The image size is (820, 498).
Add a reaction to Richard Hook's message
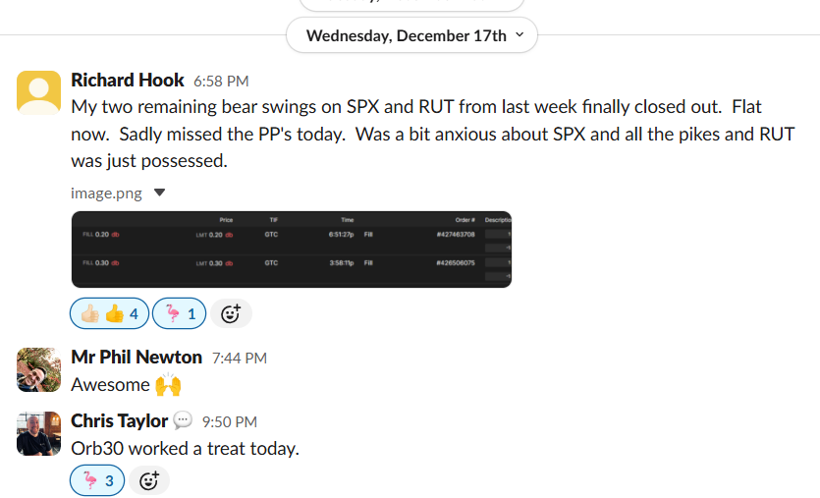click(x=231, y=314)
